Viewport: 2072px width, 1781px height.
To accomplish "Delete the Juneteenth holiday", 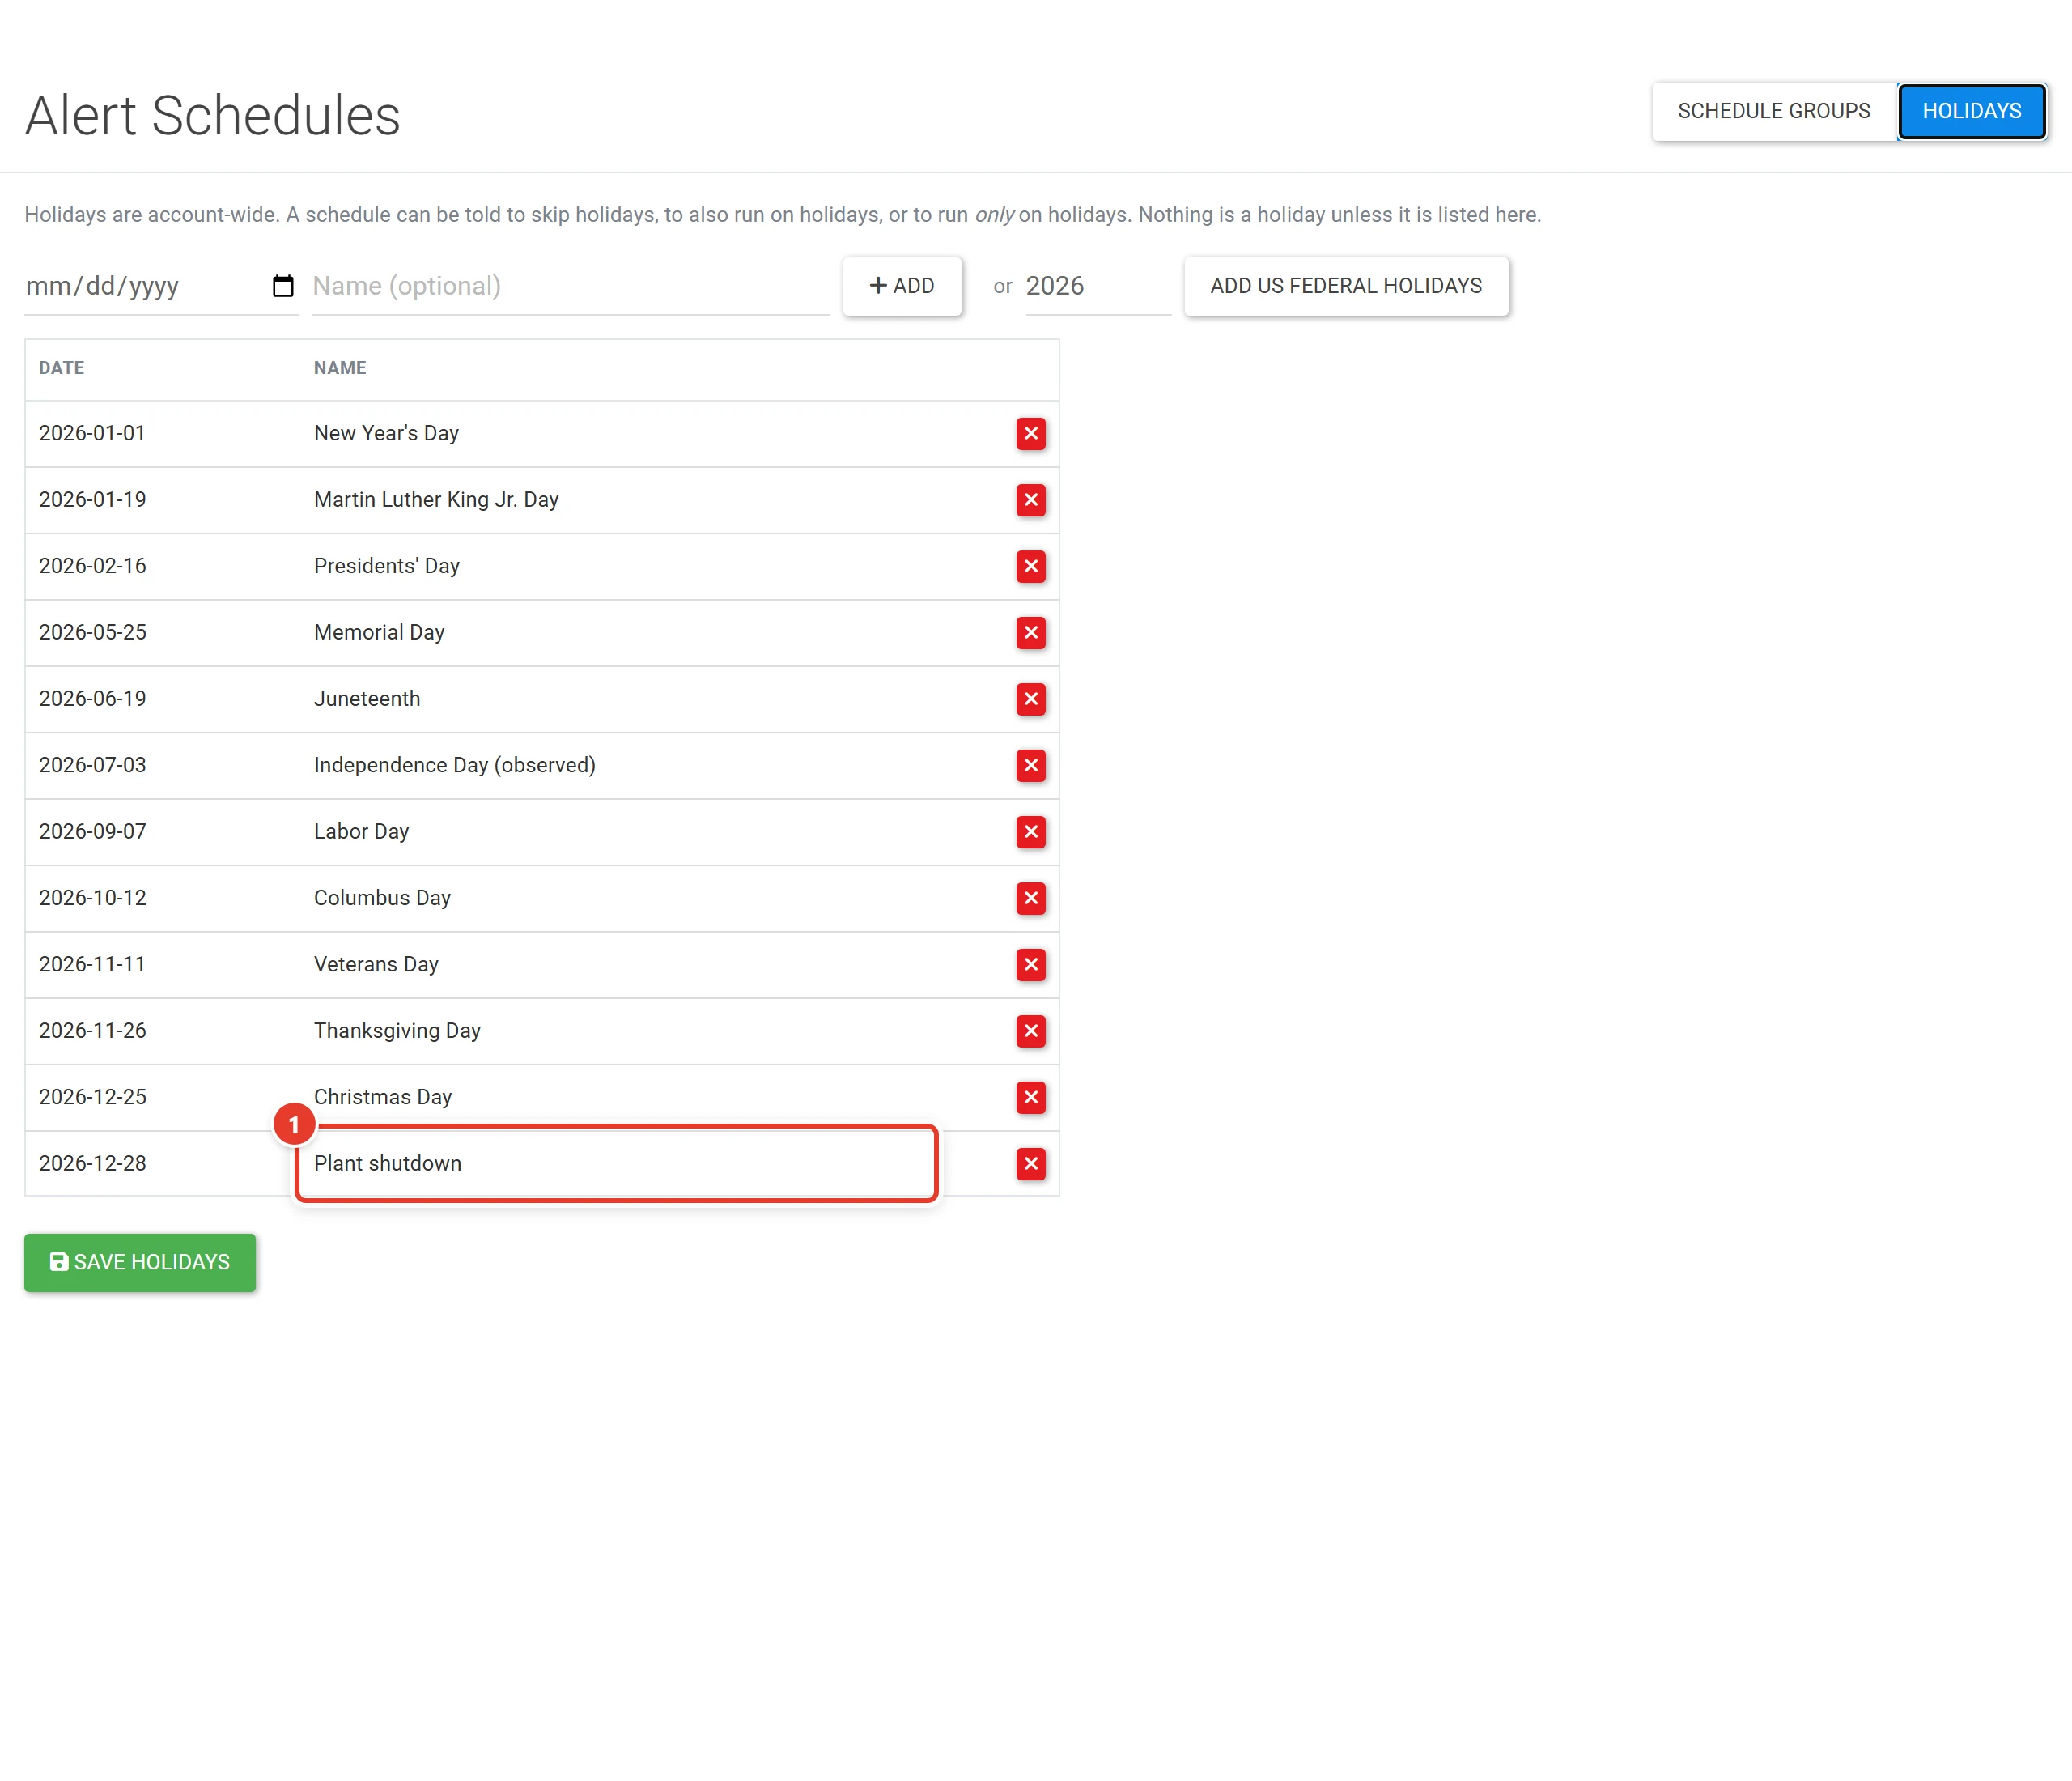I will click(x=1031, y=699).
